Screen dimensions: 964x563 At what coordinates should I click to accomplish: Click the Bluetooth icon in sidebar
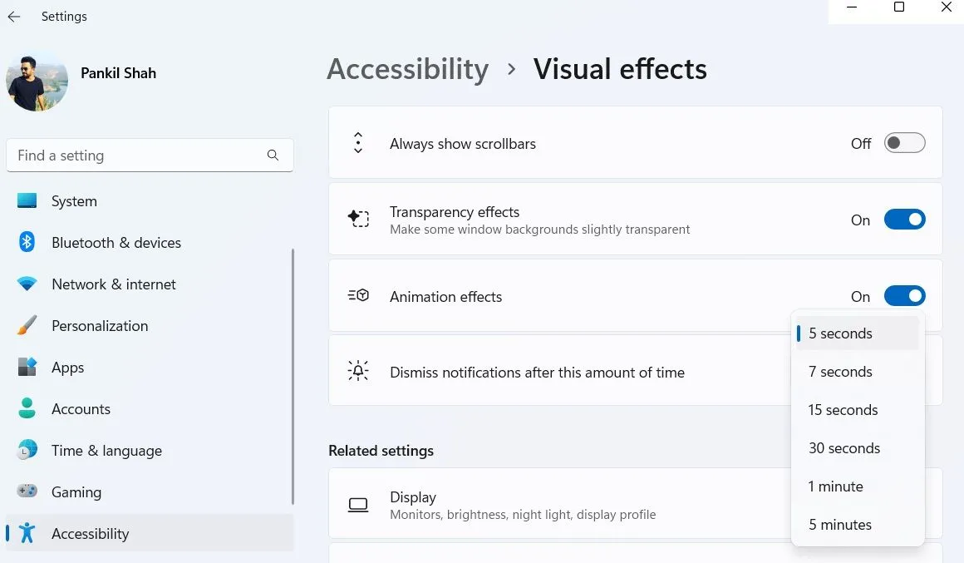click(x=27, y=242)
